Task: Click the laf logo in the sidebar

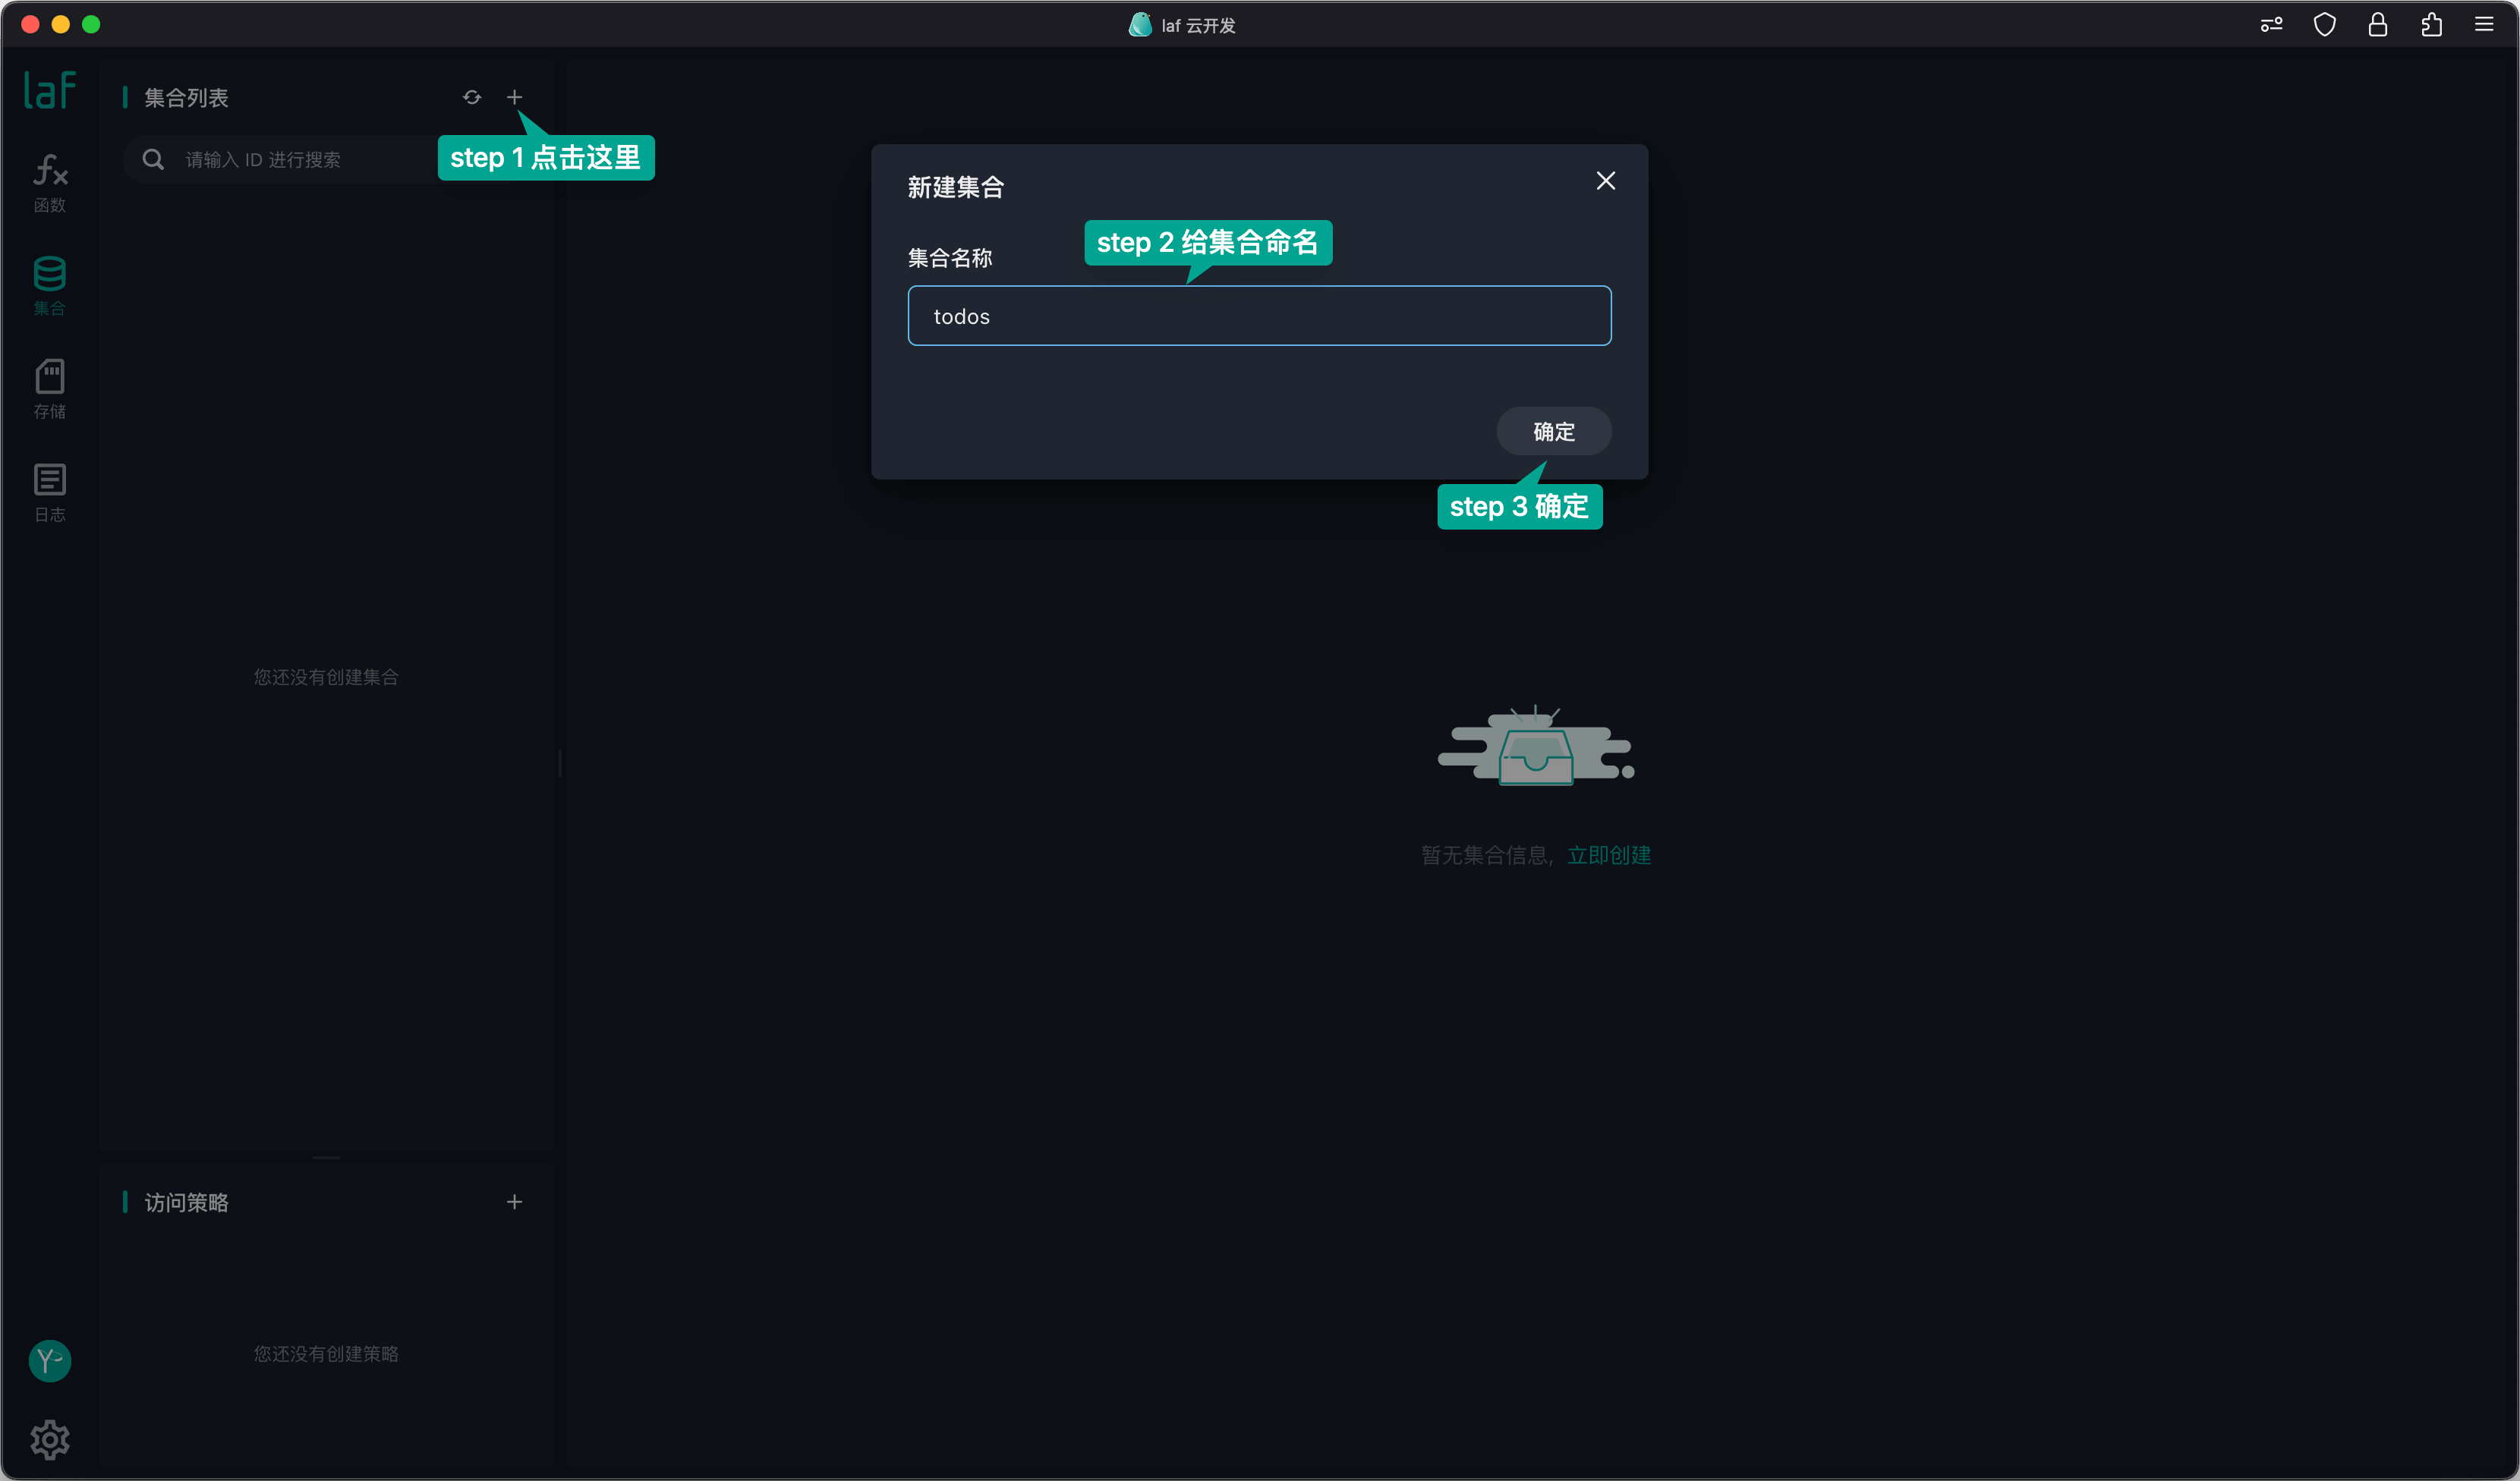Action: pyautogui.click(x=49, y=90)
